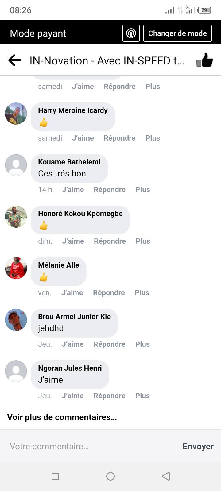
Task: Open Plus options for Mélanie Alle's comment
Action: tap(142, 293)
